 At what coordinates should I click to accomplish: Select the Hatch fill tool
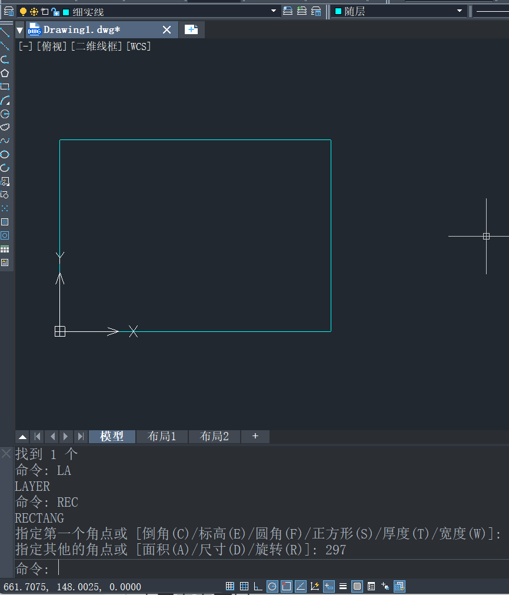click(5, 222)
